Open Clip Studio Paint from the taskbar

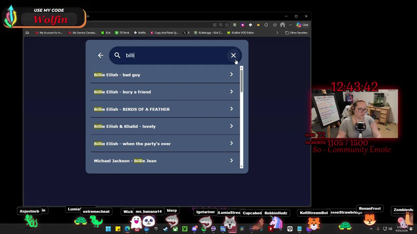pos(290,229)
